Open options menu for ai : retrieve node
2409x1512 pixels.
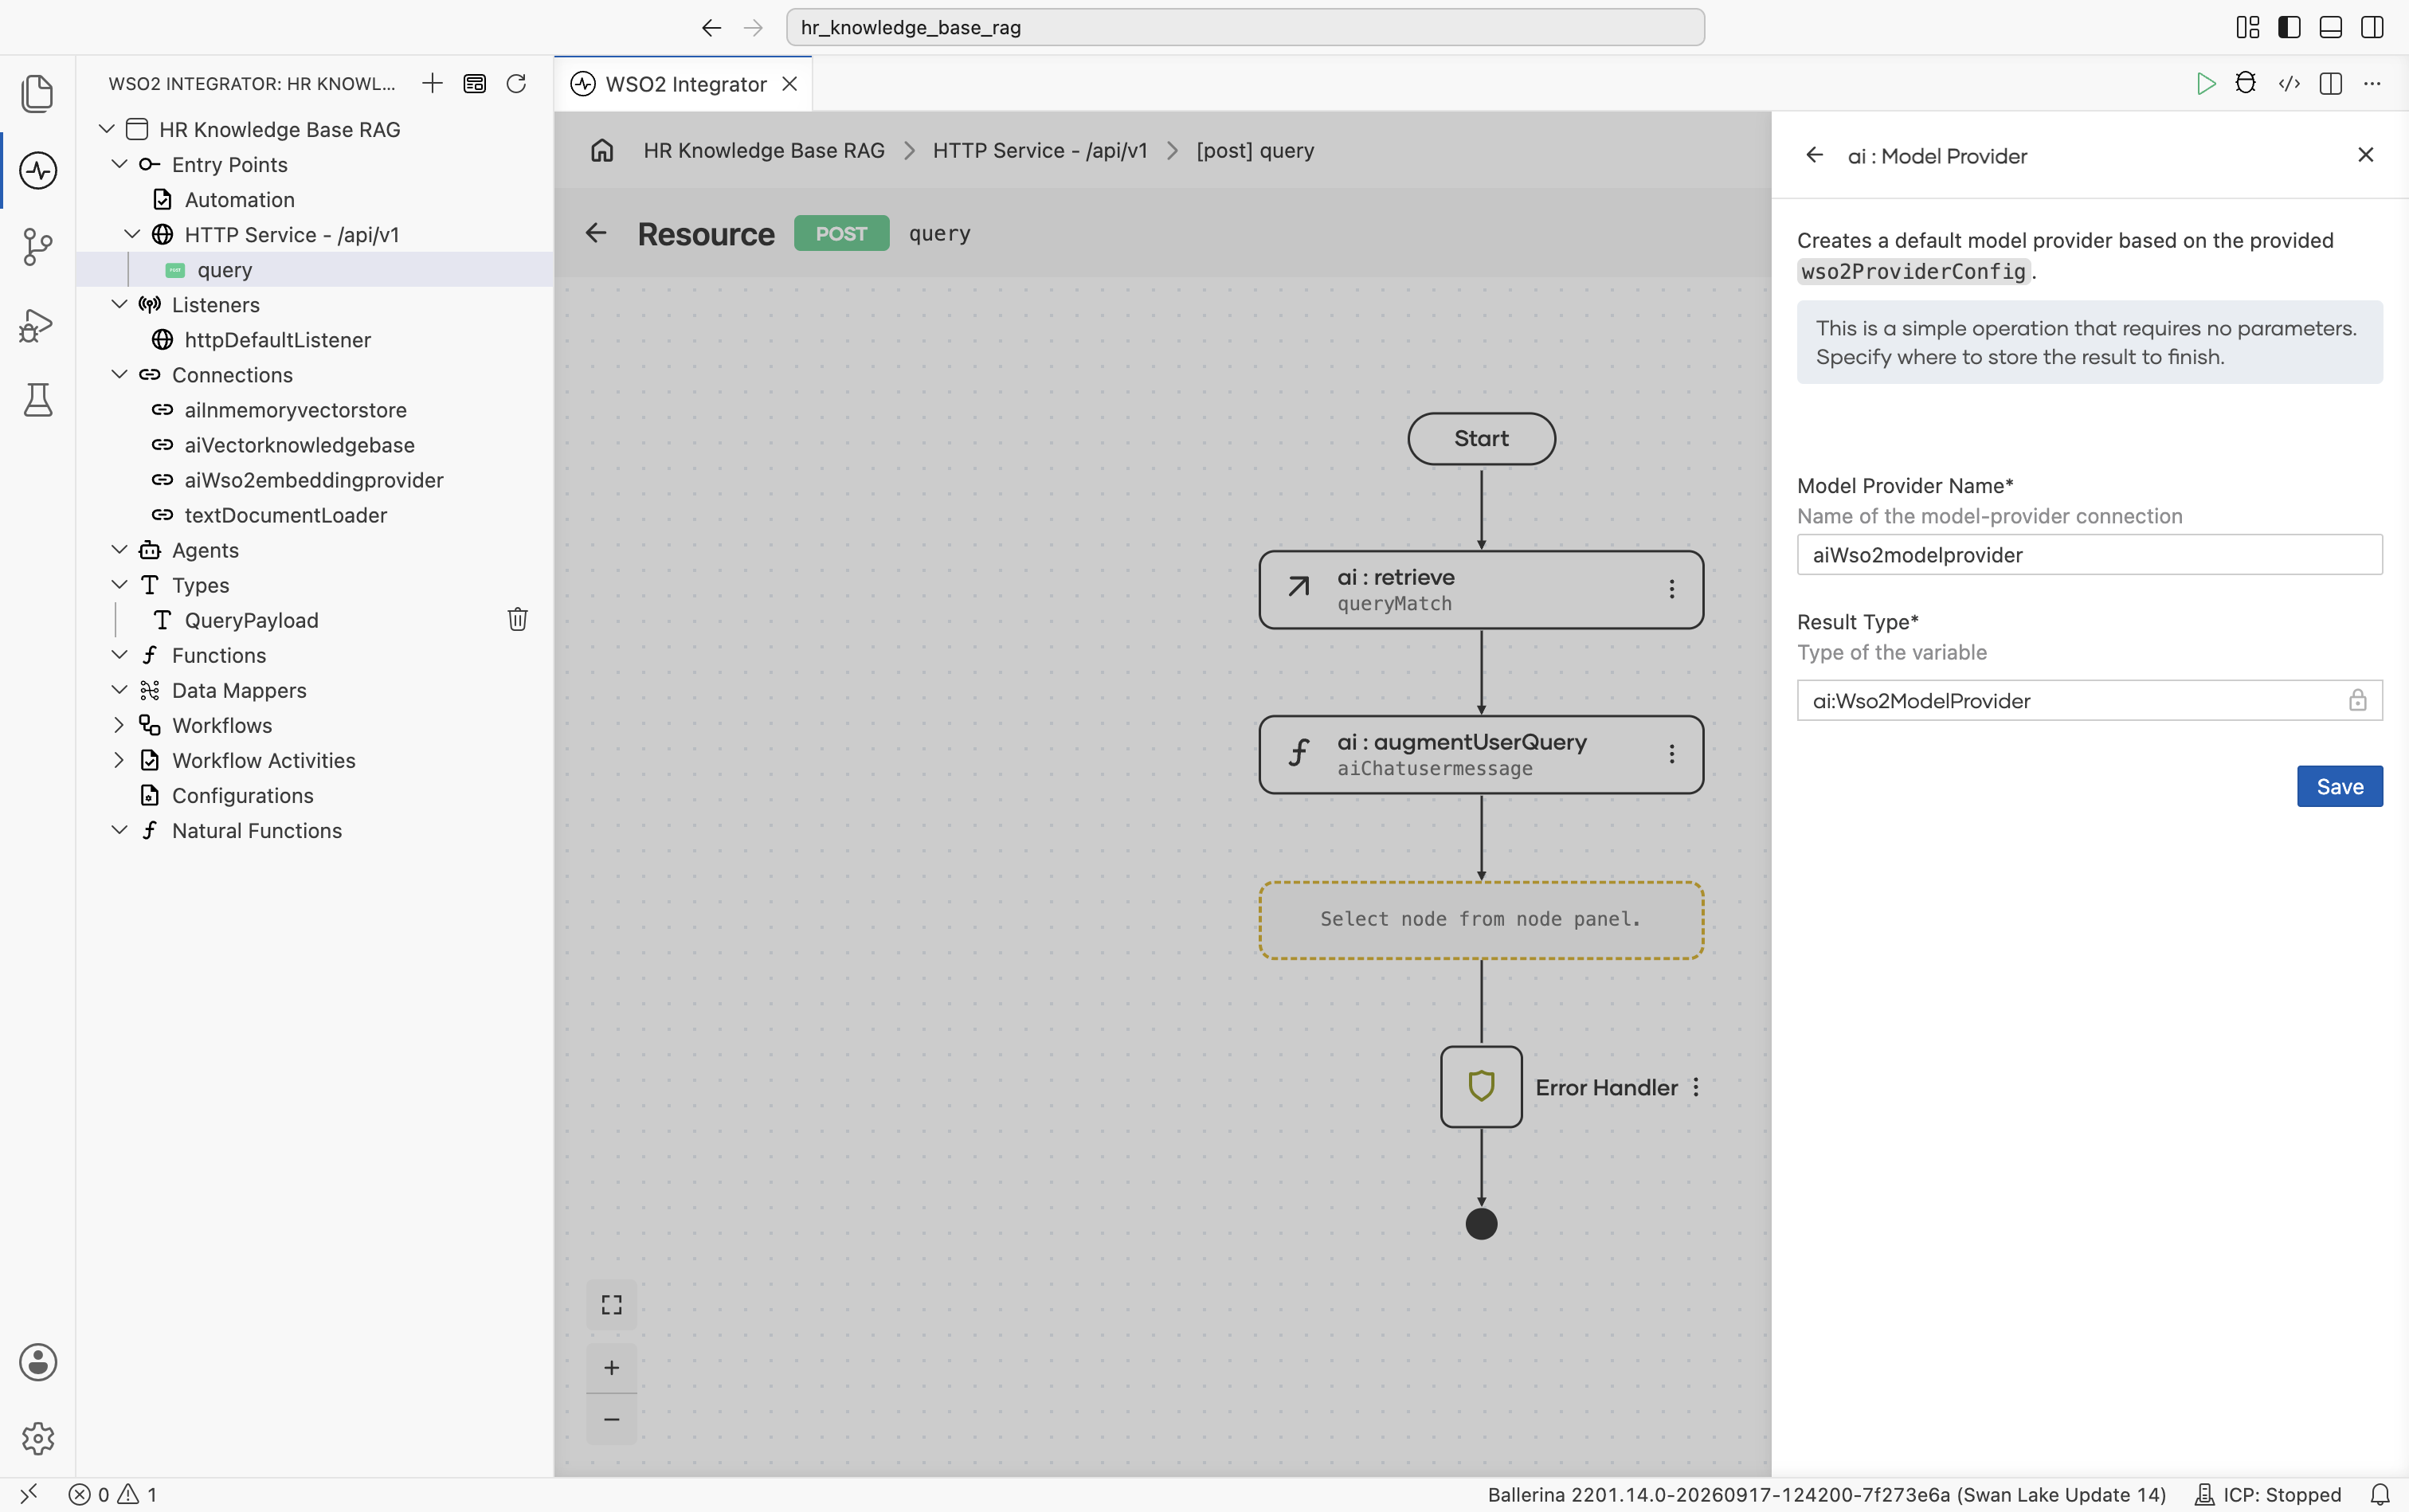1671,589
